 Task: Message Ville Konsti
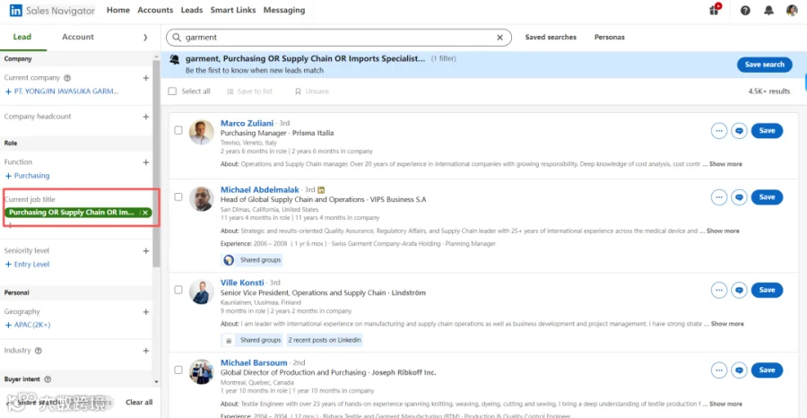pyautogui.click(x=739, y=291)
